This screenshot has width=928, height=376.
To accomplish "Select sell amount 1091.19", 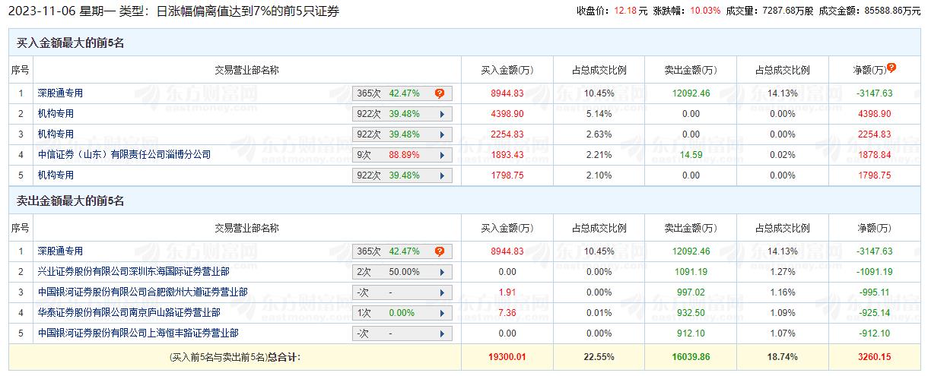I will [x=691, y=272].
